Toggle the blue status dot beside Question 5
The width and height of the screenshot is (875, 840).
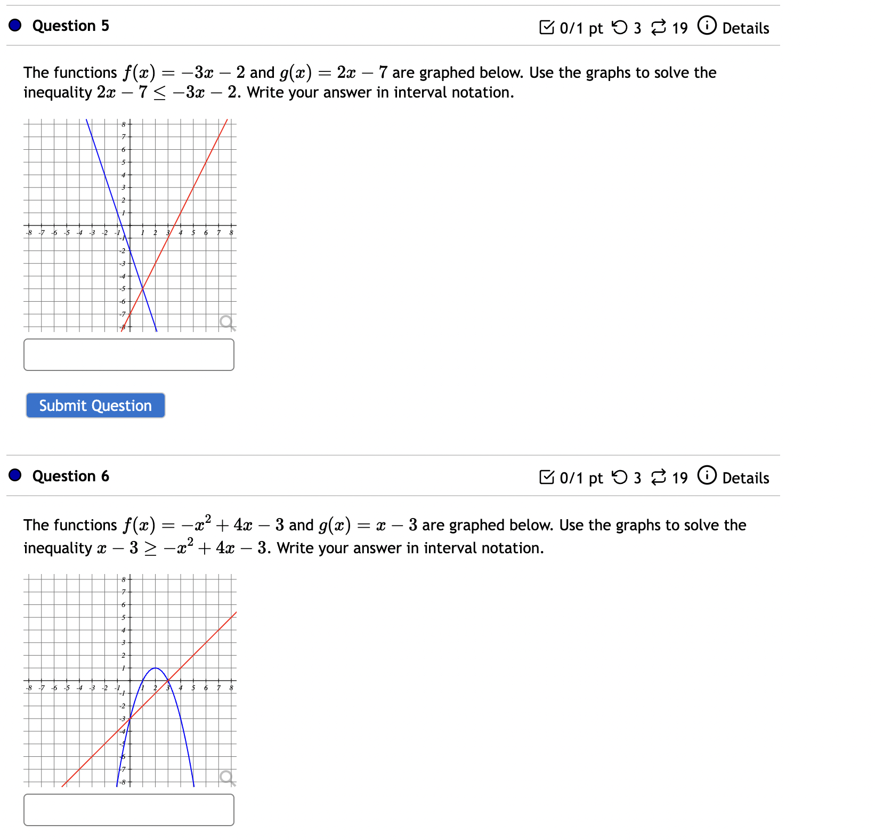14,26
